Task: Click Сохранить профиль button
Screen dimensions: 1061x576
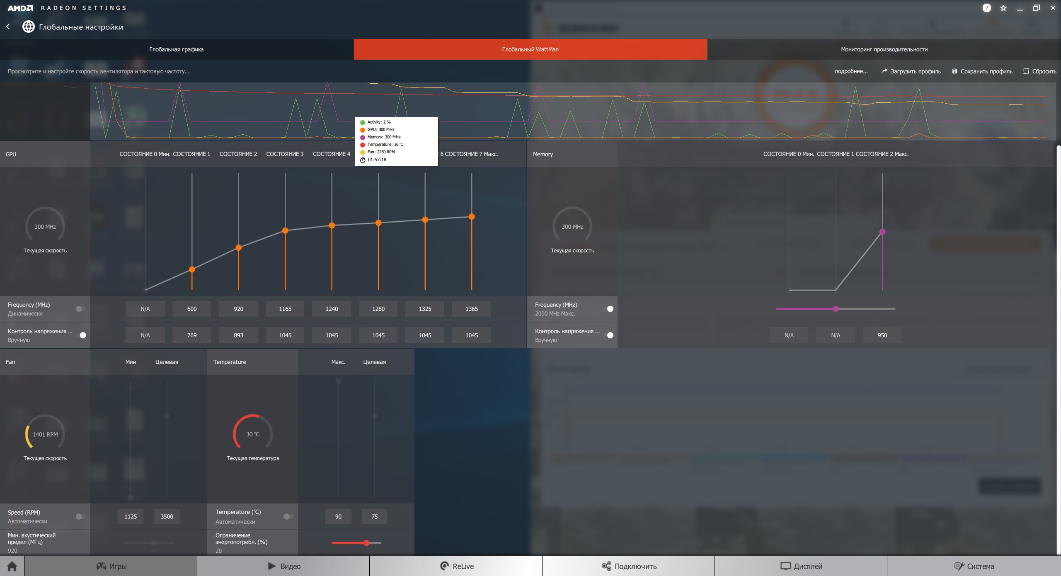Action: 982,71
